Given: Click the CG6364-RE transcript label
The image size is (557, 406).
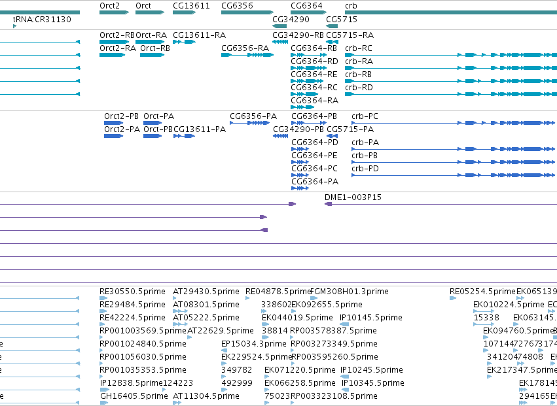Looking at the screenshot, I should [x=314, y=75].
